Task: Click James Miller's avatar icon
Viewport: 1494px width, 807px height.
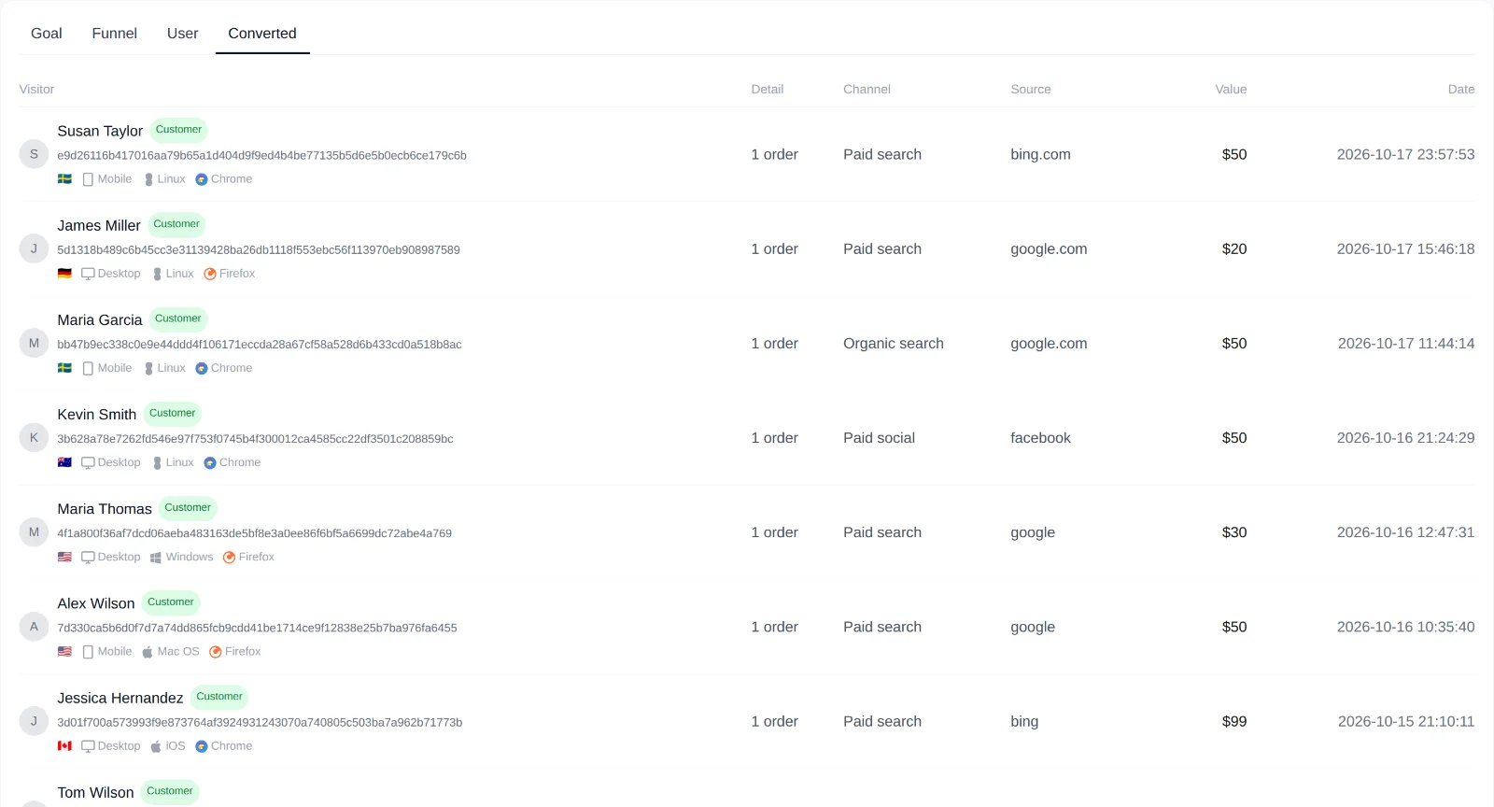Action: click(34, 248)
